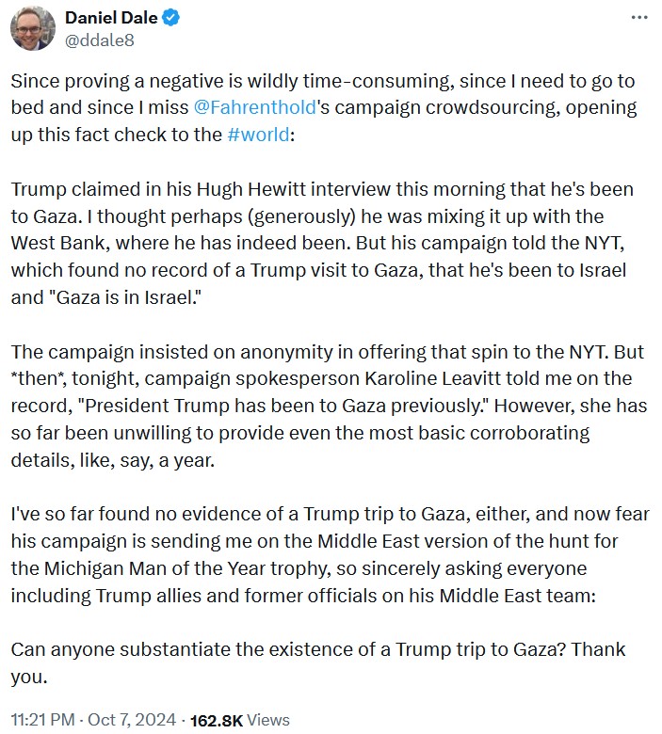Visit the @ddale8 handle link
This screenshot has width=662, height=734.
pos(99,40)
